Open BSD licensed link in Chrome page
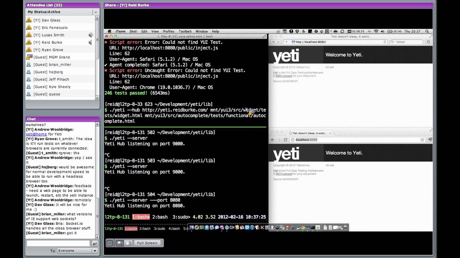 (x=284, y=174)
